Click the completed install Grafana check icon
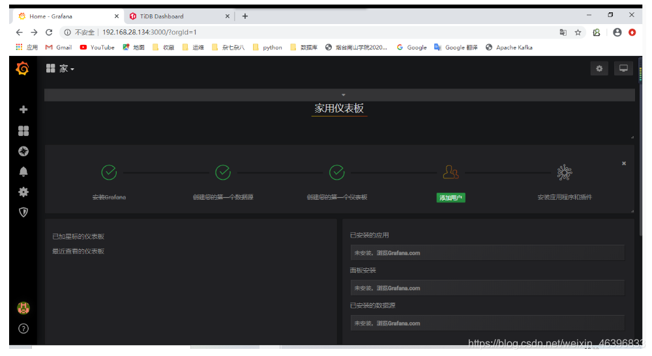 point(109,172)
